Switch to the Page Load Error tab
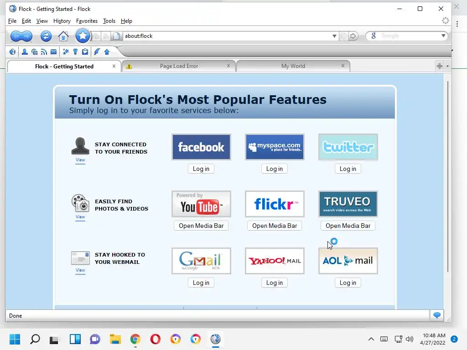467x350 pixels. 179,66
